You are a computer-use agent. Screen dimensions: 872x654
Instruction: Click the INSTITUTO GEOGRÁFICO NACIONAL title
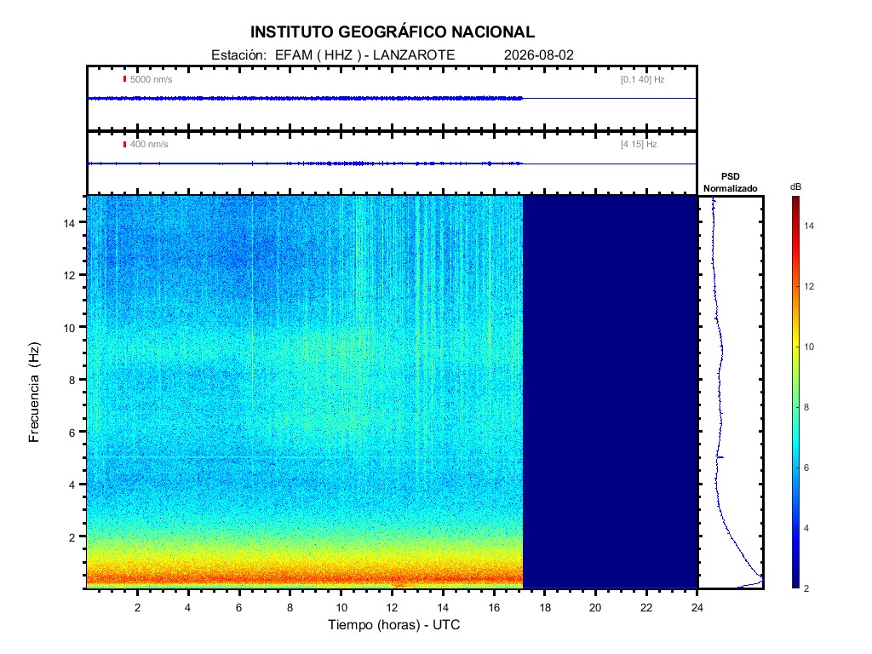pos(392,32)
